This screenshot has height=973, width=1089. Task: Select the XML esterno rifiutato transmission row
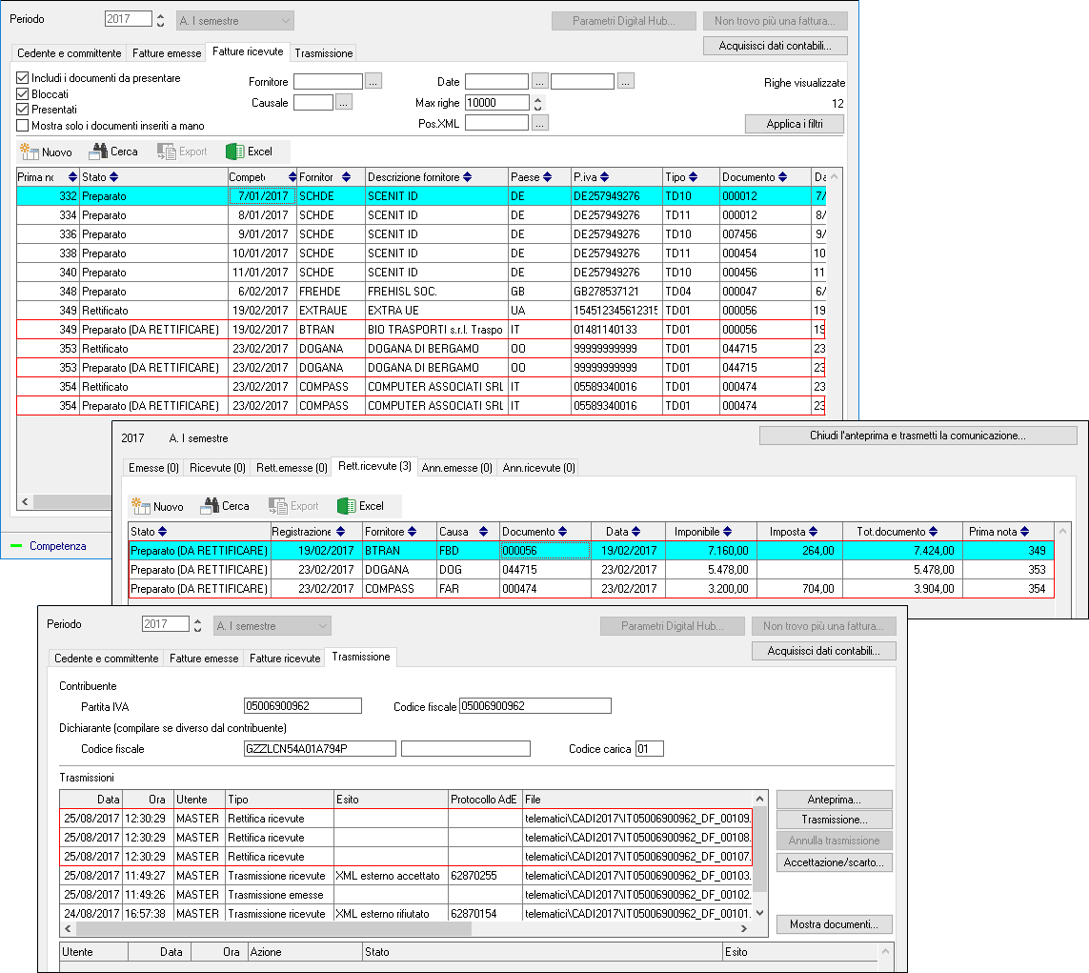pos(406,914)
